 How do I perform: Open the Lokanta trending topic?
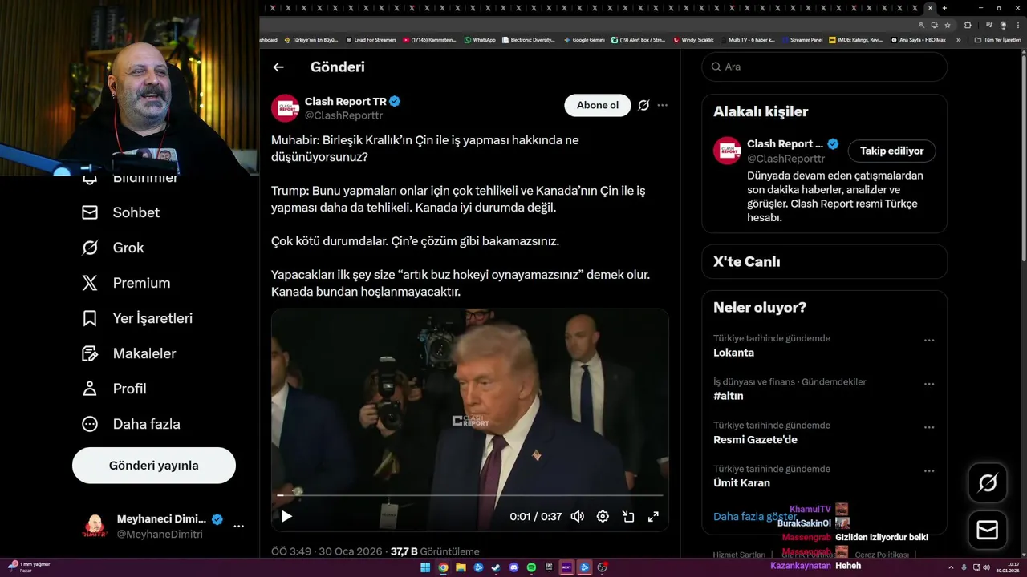pos(734,353)
